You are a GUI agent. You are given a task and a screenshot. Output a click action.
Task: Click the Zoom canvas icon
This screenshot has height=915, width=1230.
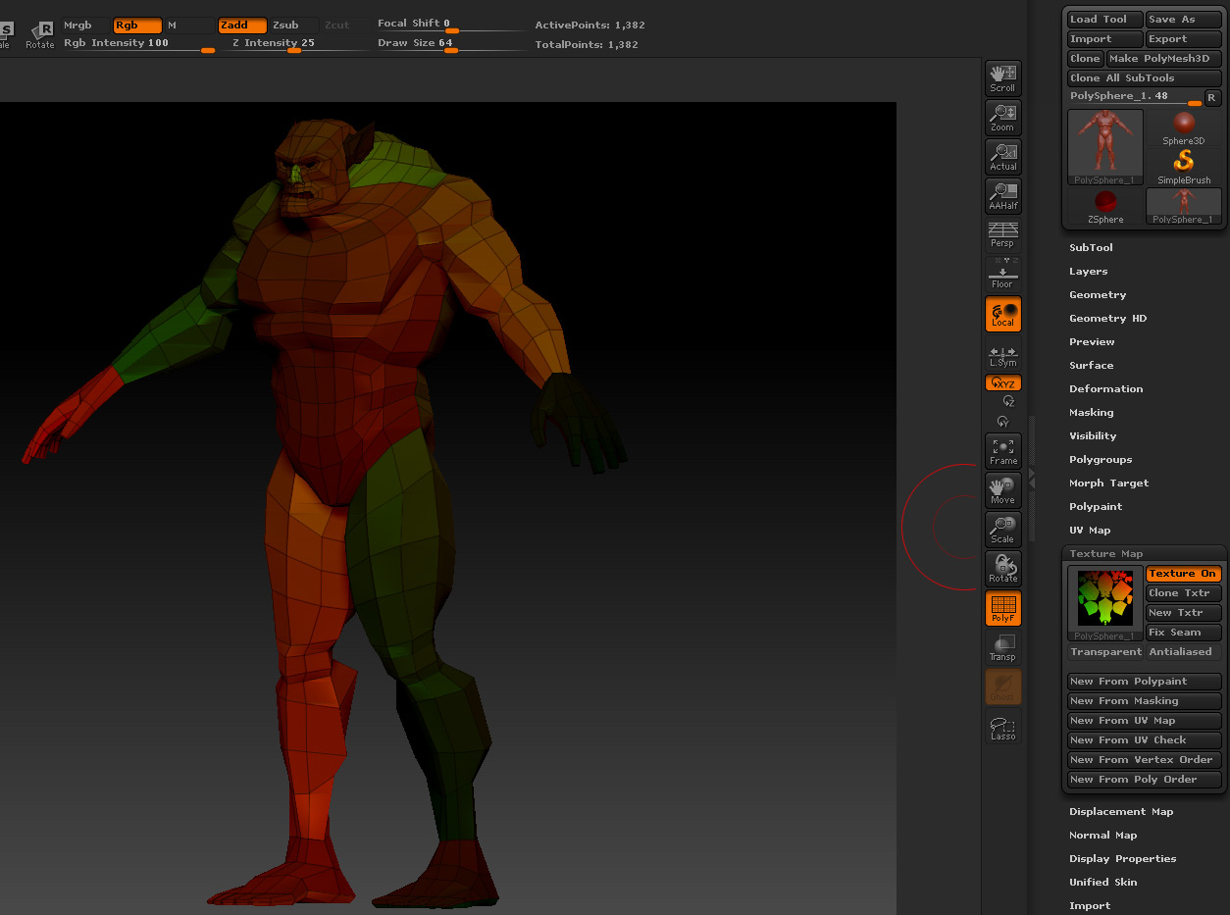click(x=1002, y=118)
